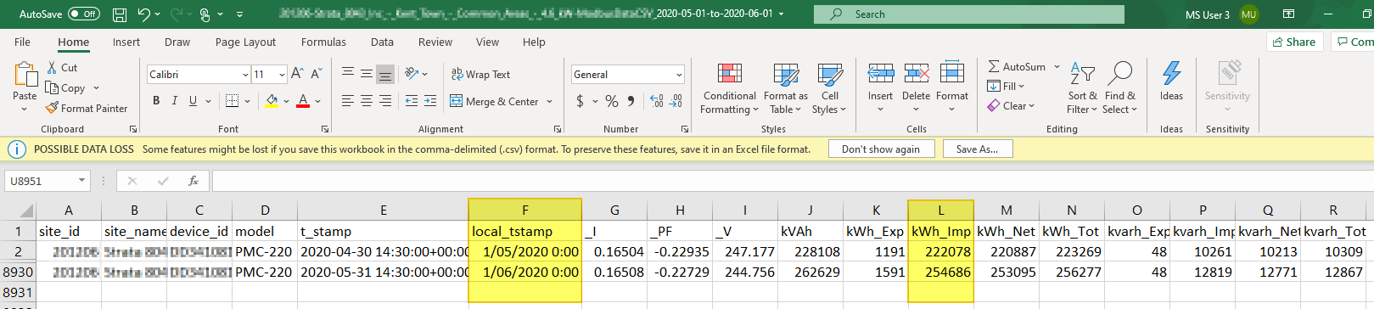
Task: Switch to the View tab
Action: click(487, 42)
